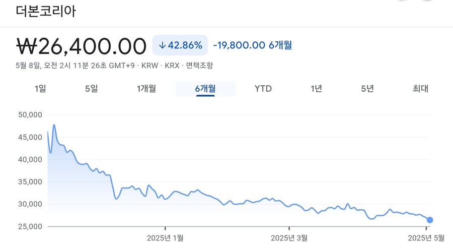Select the 5년 range tab
453x248 pixels.
click(367, 89)
